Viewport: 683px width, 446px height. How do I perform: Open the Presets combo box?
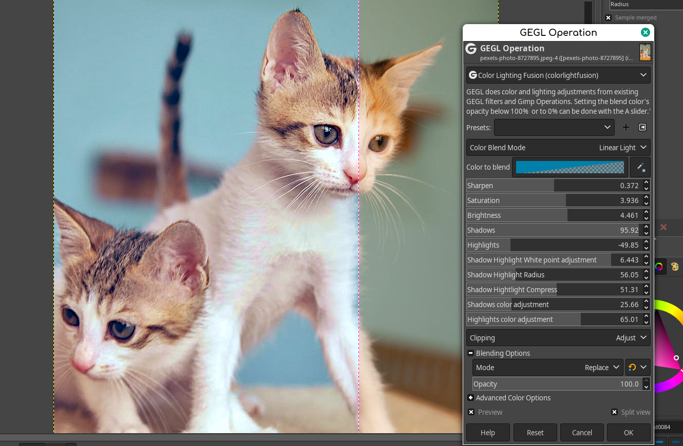[554, 127]
